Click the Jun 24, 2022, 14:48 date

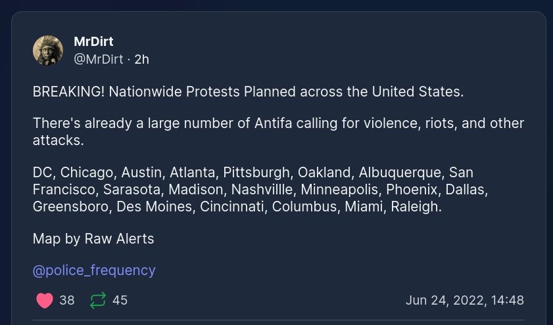464,301
